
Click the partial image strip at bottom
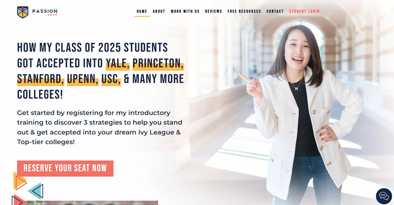point(92,203)
